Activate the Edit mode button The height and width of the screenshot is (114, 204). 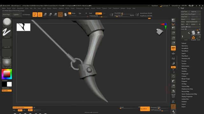click(35, 15)
